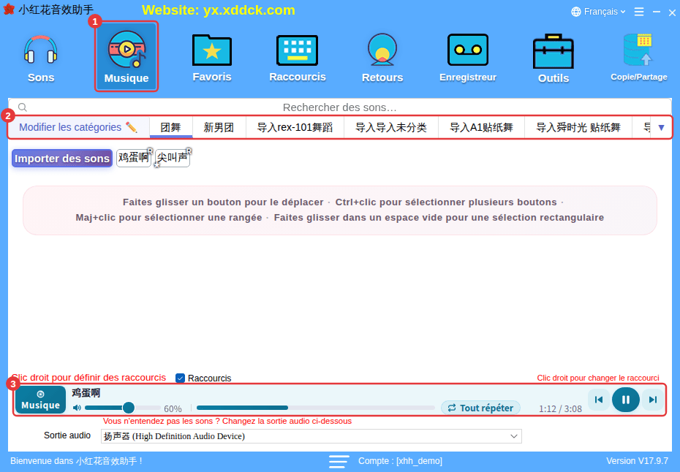Click Modifier les catégories
The image size is (680, 472).
(78, 127)
